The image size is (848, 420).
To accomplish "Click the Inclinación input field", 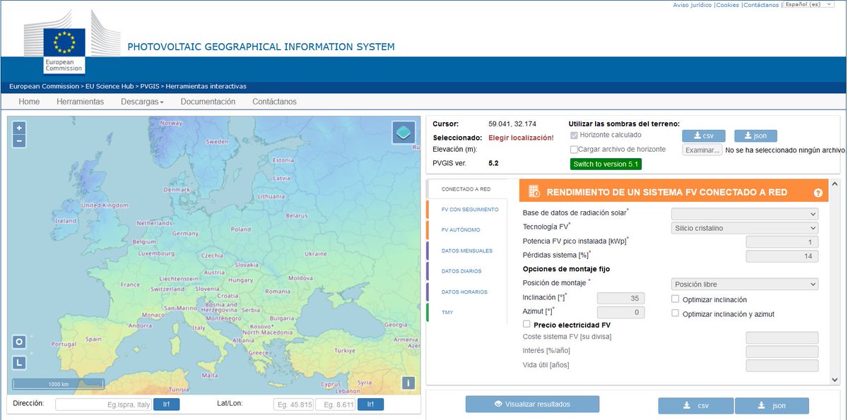I will pos(620,299).
